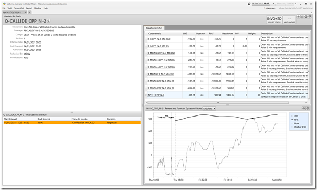
Task: Open the F_MAIN++CPP_N-2_MGR5 constraint link
Action: pyautogui.click(x=161, y=60)
